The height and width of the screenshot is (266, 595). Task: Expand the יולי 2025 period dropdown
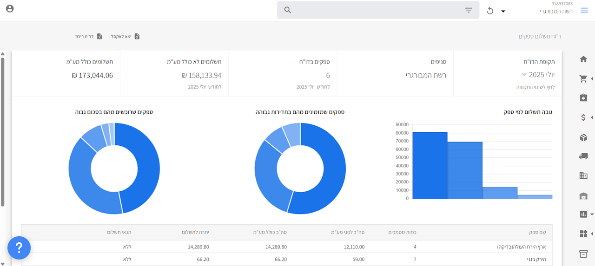click(539, 75)
